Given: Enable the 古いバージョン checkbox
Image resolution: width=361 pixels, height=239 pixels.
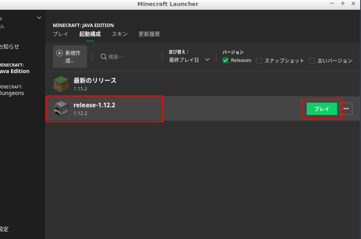Looking at the screenshot, I should click(312, 61).
